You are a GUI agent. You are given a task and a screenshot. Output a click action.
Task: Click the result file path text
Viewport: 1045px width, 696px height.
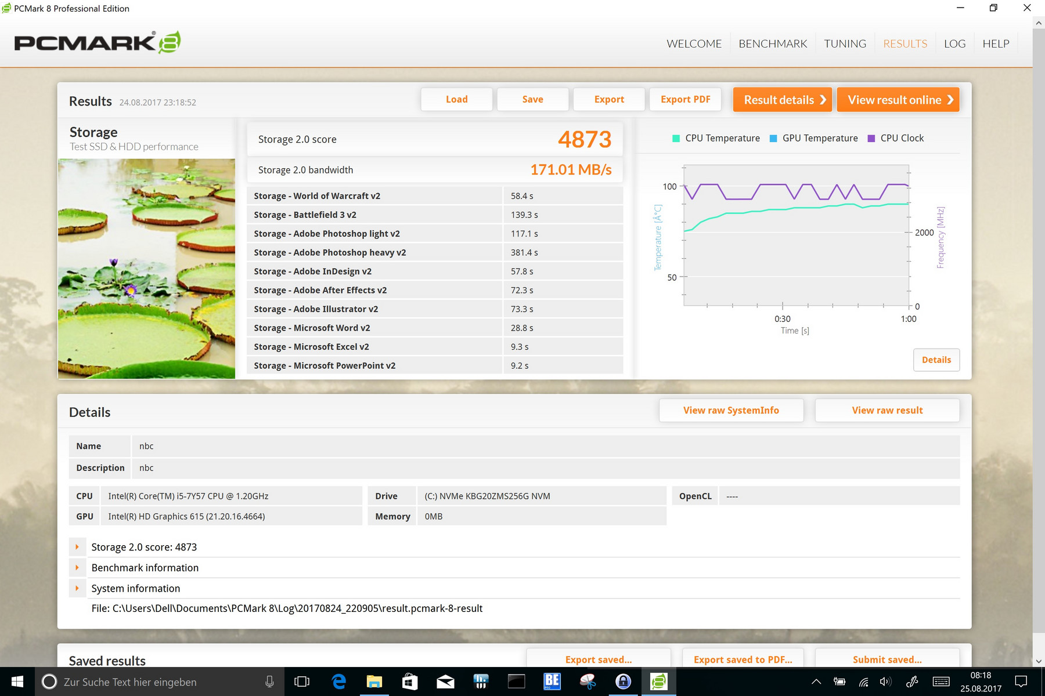click(287, 608)
